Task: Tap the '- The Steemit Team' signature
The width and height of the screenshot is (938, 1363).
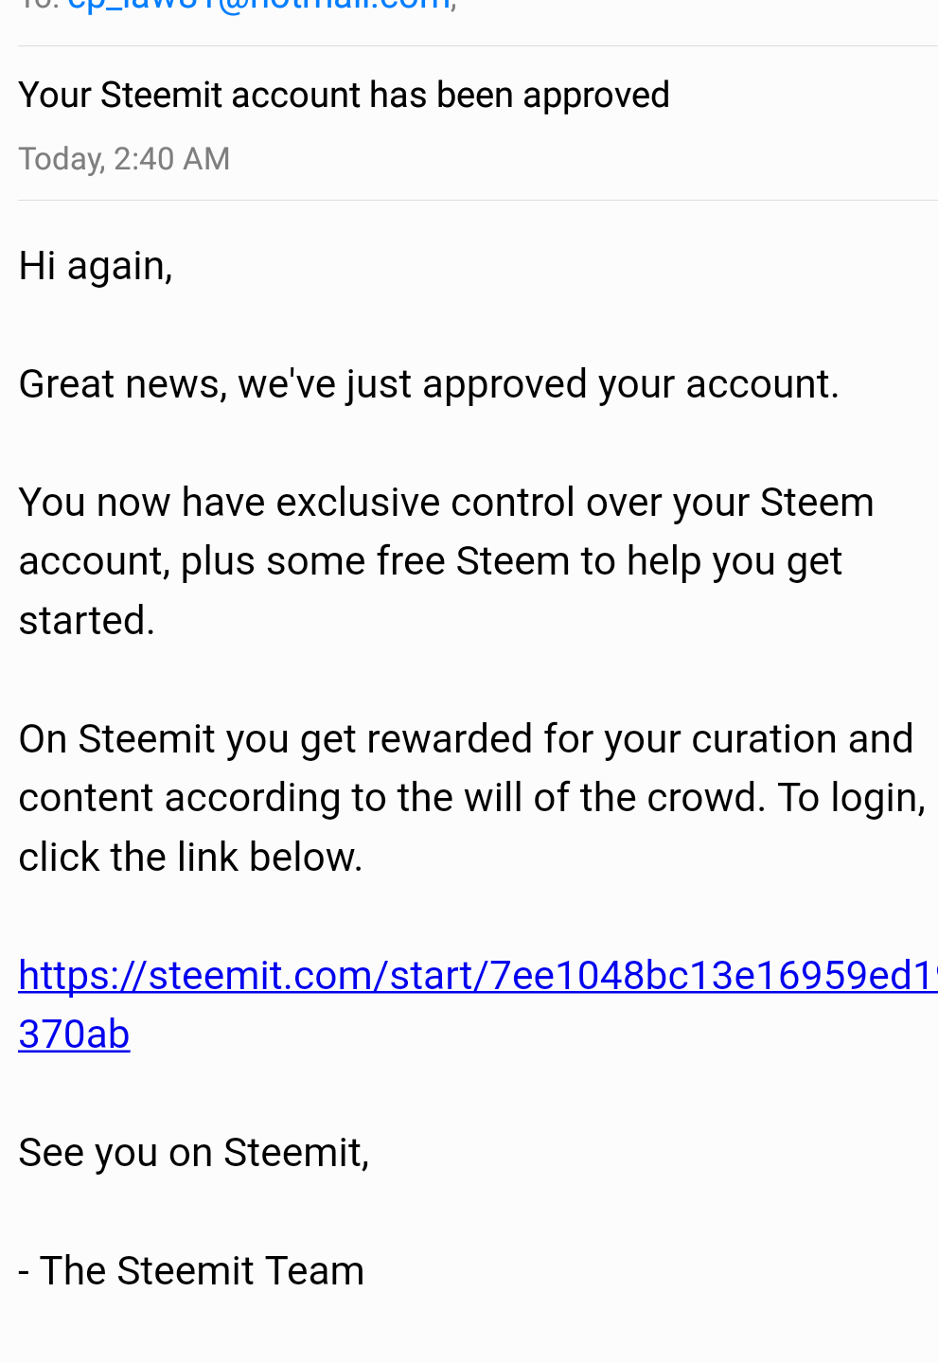Action: 191,1271
